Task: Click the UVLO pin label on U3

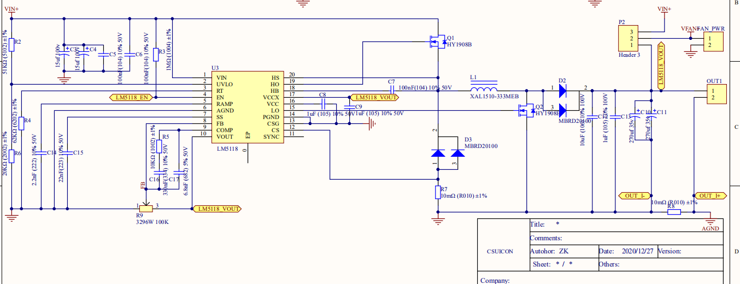Action: click(x=224, y=84)
